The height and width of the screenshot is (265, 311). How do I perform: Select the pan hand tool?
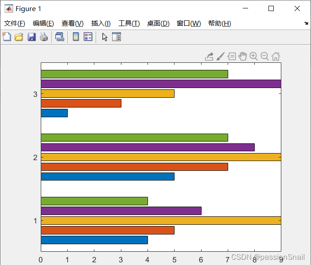[243, 57]
